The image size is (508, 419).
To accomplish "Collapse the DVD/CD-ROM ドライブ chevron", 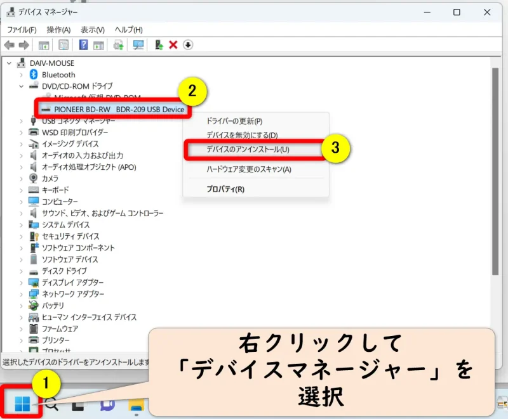I will pyautogui.click(x=22, y=86).
